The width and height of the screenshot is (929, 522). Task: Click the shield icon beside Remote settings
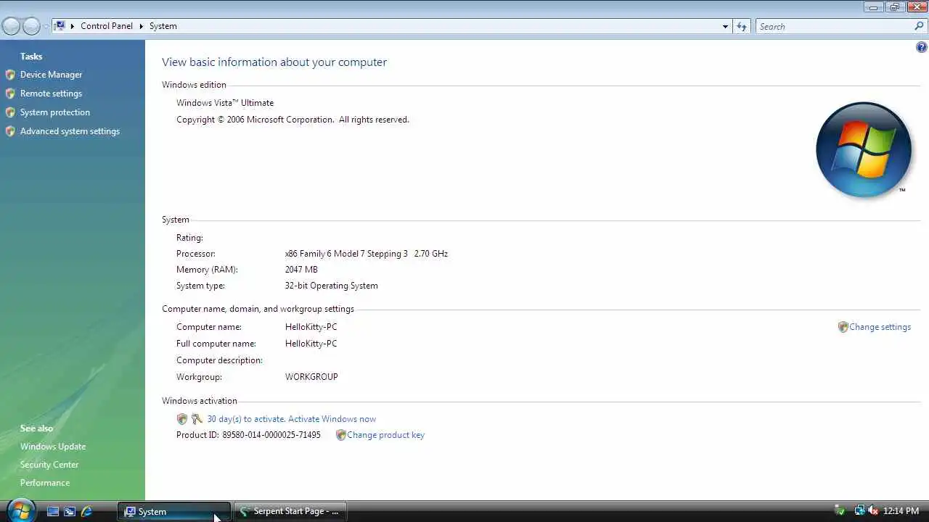(10, 94)
